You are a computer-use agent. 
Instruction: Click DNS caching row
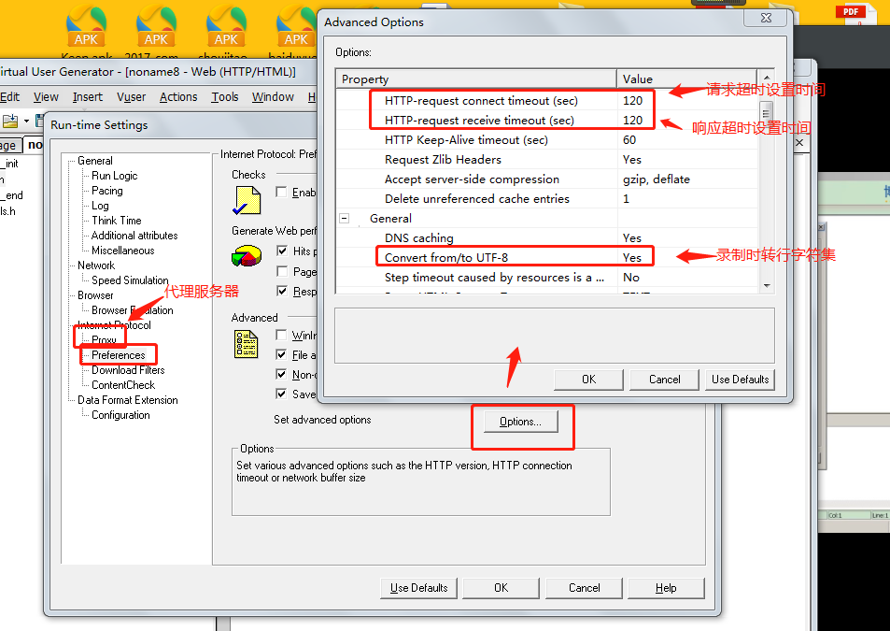point(547,238)
